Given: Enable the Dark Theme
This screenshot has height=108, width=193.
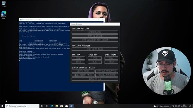Looking at the screenshot, I should 111,58.
